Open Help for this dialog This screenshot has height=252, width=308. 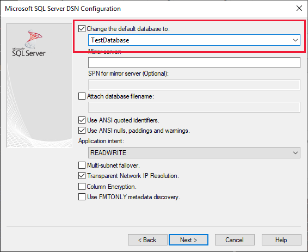pos(281,240)
